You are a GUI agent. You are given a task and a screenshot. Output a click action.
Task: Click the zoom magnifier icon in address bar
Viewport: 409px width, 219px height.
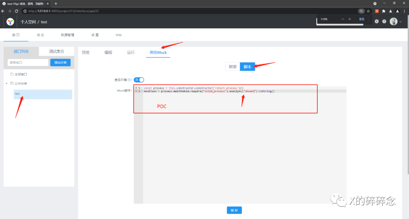(362, 11)
